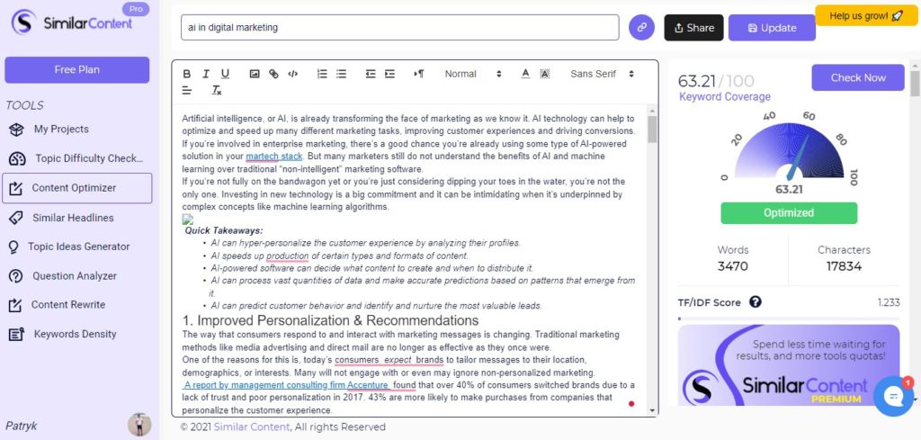Open the Keywords Density tool
This screenshot has width=921, height=440.
(77, 334)
